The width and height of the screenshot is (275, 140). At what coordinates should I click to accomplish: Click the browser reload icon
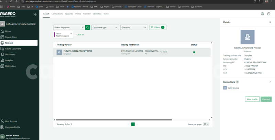pyautogui.click(x=11, y=1)
